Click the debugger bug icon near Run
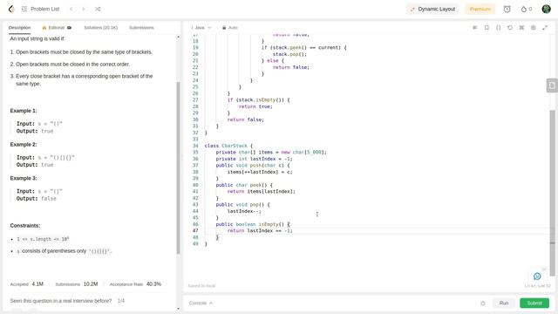Viewport: 558px width, 314px height. (x=483, y=304)
